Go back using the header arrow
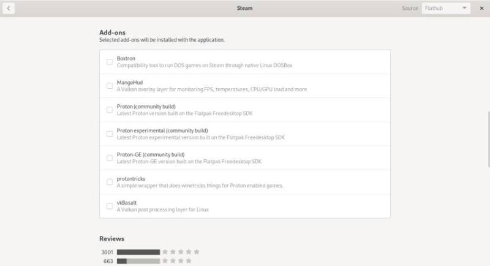Screen dimensions: 490x266 [8, 9]
